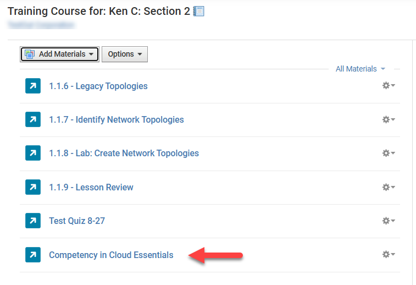This screenshot has width=416, height=285.
Task: Open gear settings for 1.1.9 Lesson Review
Action: tap(389, 187)
